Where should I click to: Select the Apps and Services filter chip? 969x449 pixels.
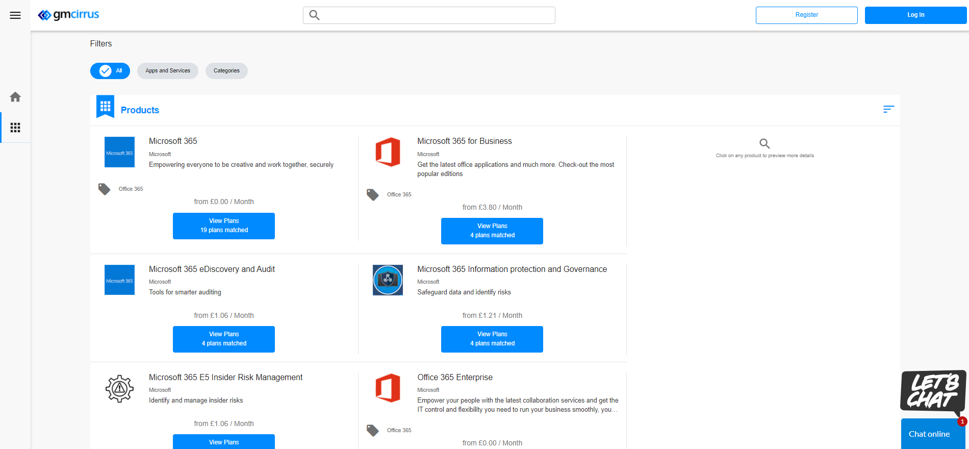tap(168, 71)
